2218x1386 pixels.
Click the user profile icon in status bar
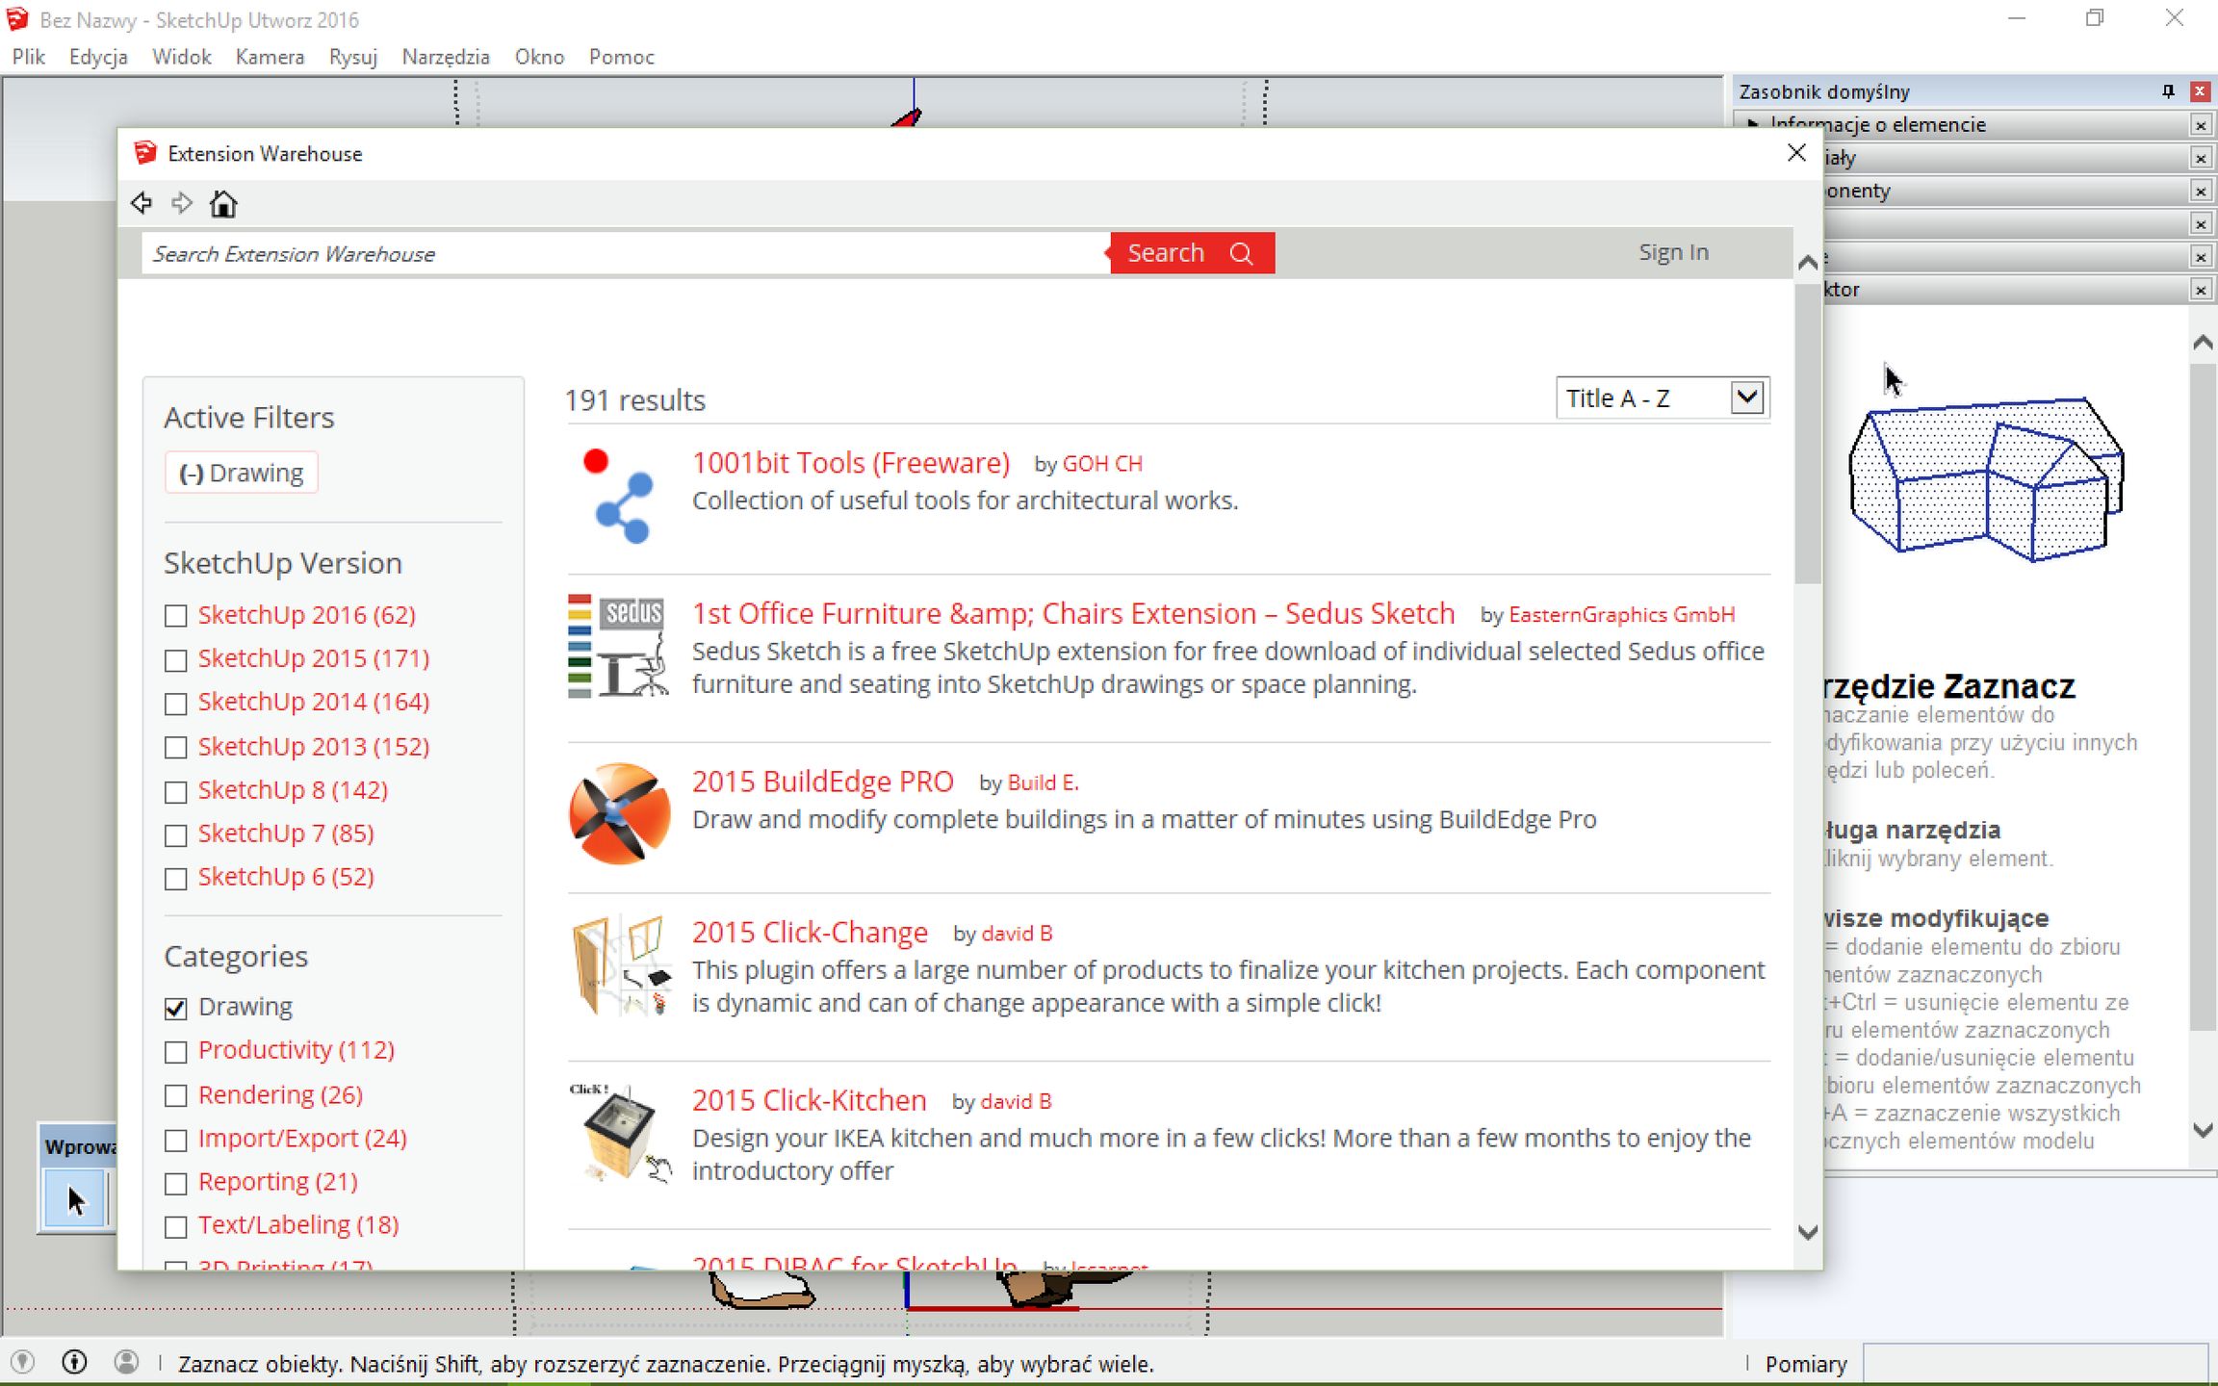coord(126,1362)
